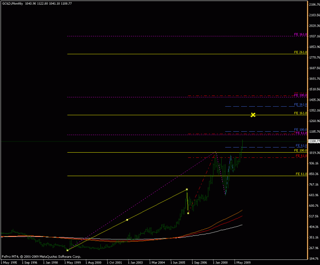Click price scale value 1518.56
The image size is (320, 265).
314,89
